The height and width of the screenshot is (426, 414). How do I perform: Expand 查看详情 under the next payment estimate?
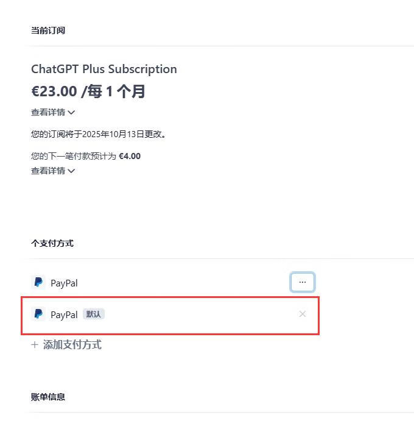pyautogui.click(x=48, y=171)
